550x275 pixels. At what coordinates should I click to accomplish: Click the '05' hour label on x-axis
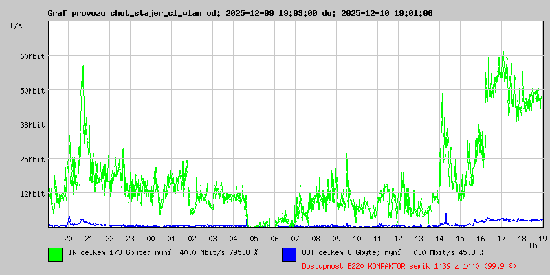254,239
